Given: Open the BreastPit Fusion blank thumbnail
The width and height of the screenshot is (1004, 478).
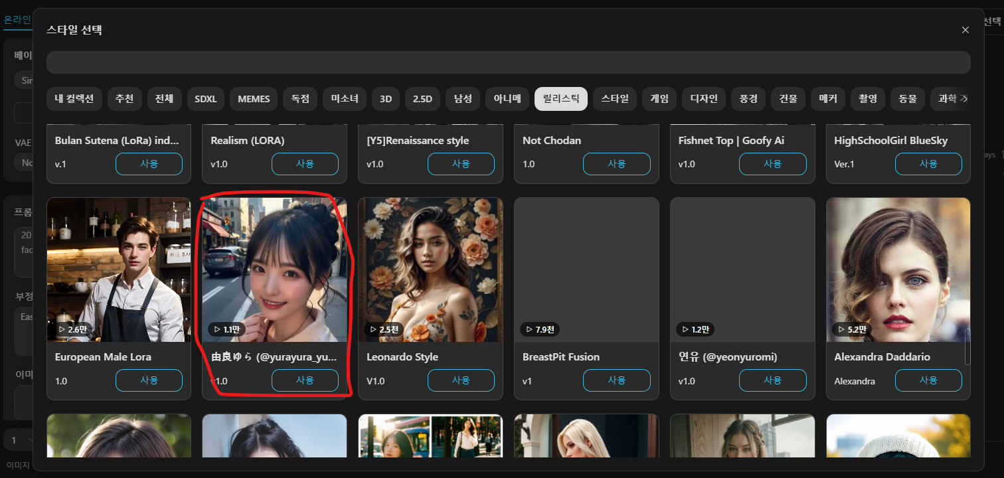Looking at the screenshot, I should point(586,270).
